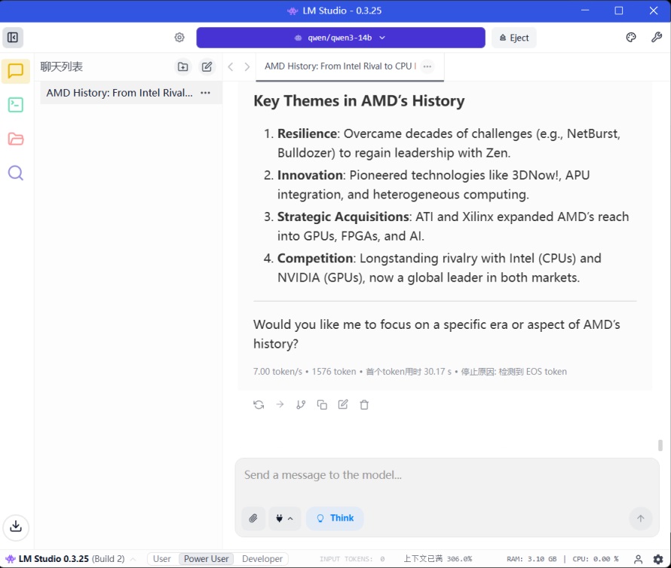Open My Models folder icon
The height and width of the screenshot is (568, 671).
coord(16,139)
